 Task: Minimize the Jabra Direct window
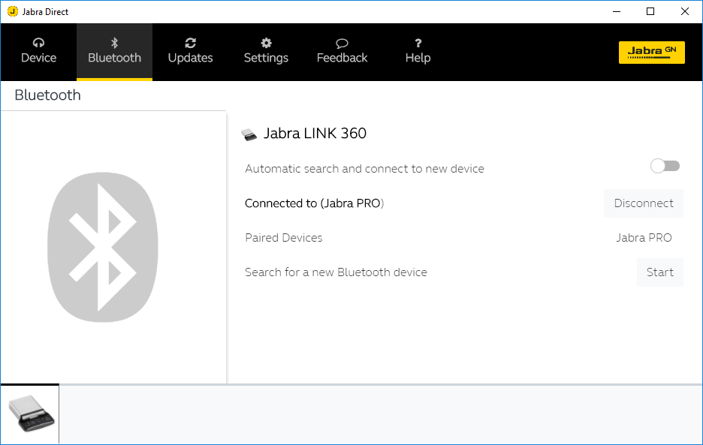(x=616, y=11)
